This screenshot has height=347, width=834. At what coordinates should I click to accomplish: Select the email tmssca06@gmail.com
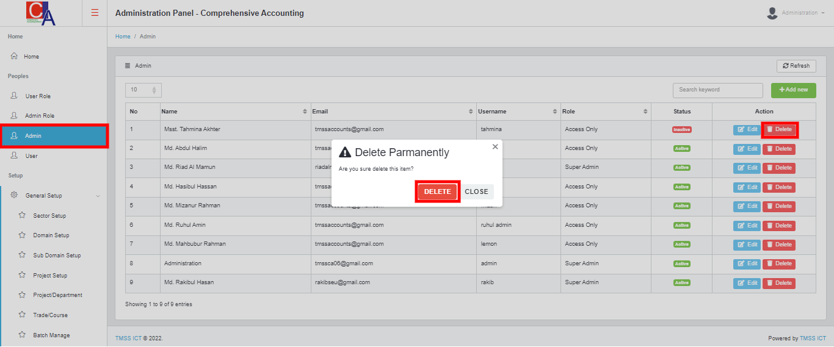[344, 263]
